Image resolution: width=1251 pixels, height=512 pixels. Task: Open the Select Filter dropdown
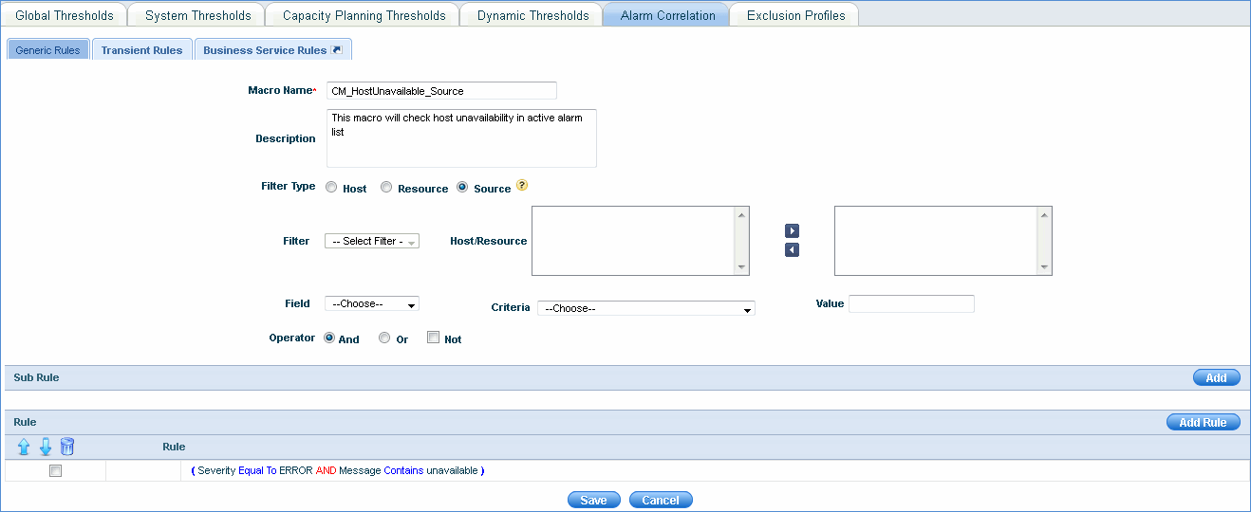pyautogui.click(x=372, y=242)
